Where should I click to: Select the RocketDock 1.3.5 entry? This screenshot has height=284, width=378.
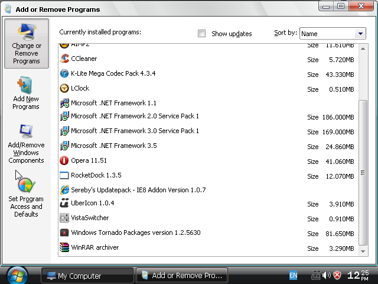click(208, 175)
